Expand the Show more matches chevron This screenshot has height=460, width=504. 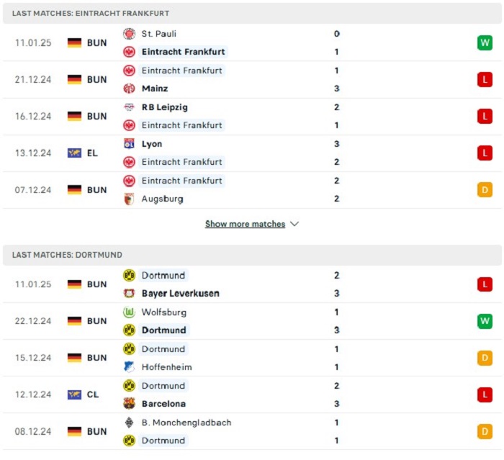(x=294, y=224)
